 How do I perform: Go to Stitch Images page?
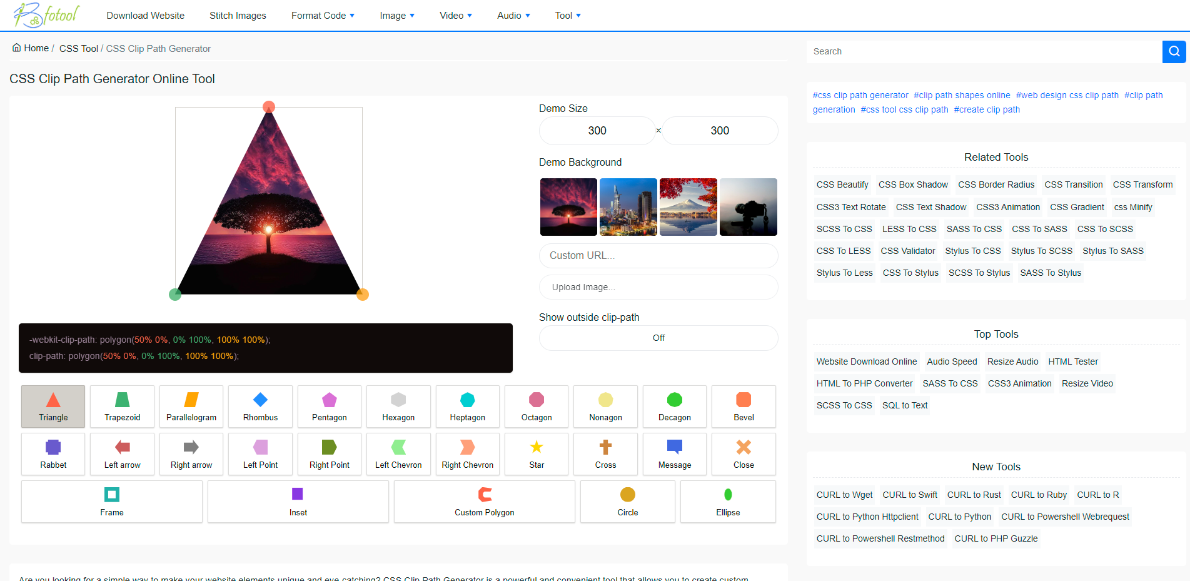click(238, 16)
